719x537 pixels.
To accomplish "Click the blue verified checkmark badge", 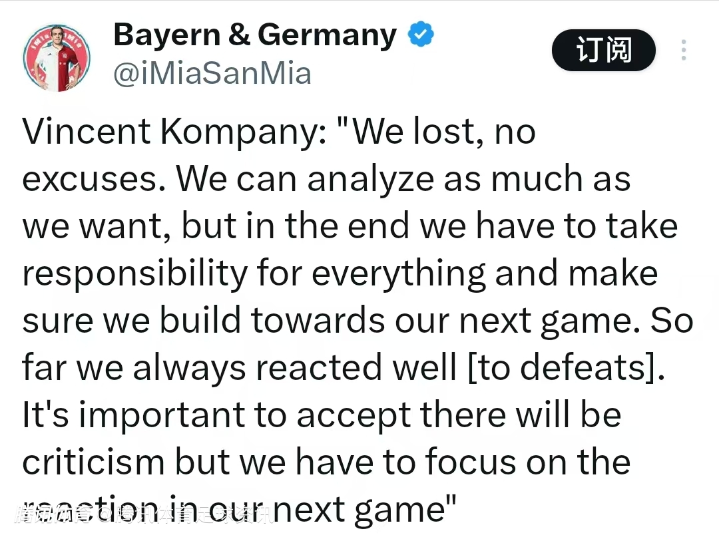I will click(x=420, y=35).
